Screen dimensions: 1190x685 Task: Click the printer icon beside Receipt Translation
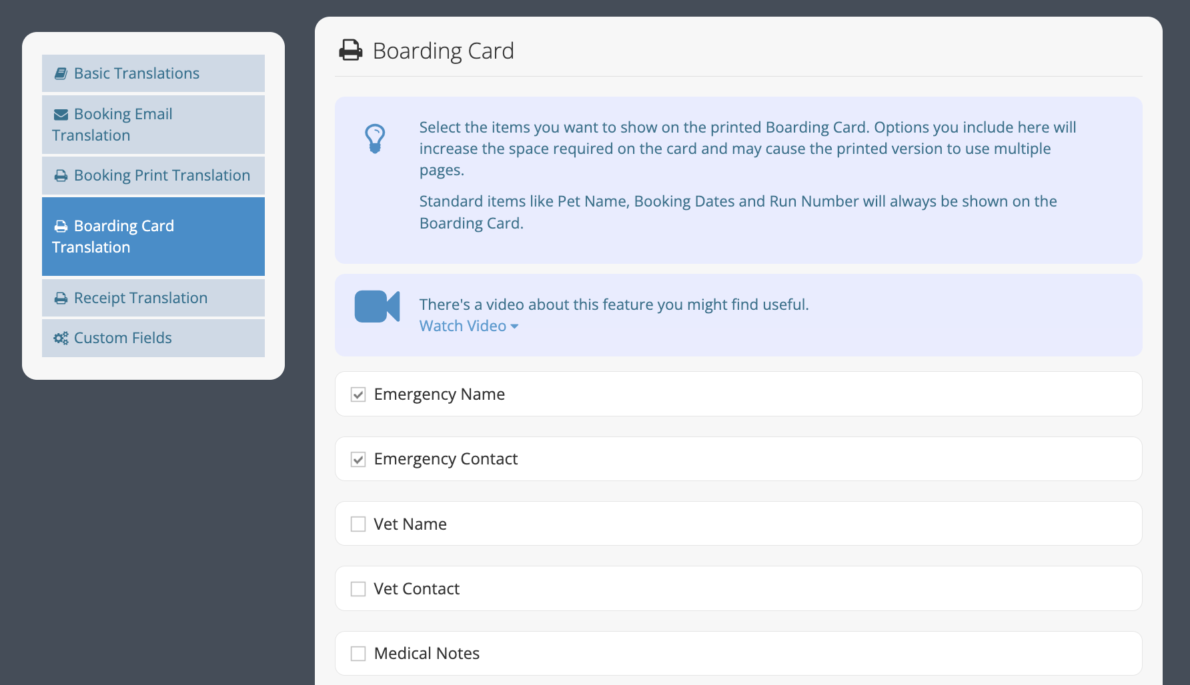click(x=61, y=299)
